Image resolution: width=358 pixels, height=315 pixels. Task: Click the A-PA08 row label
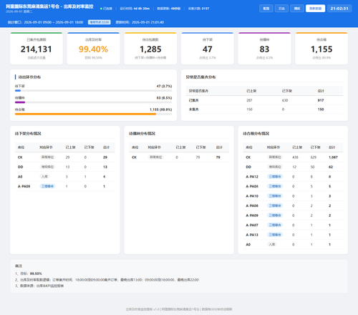point(252,186)
